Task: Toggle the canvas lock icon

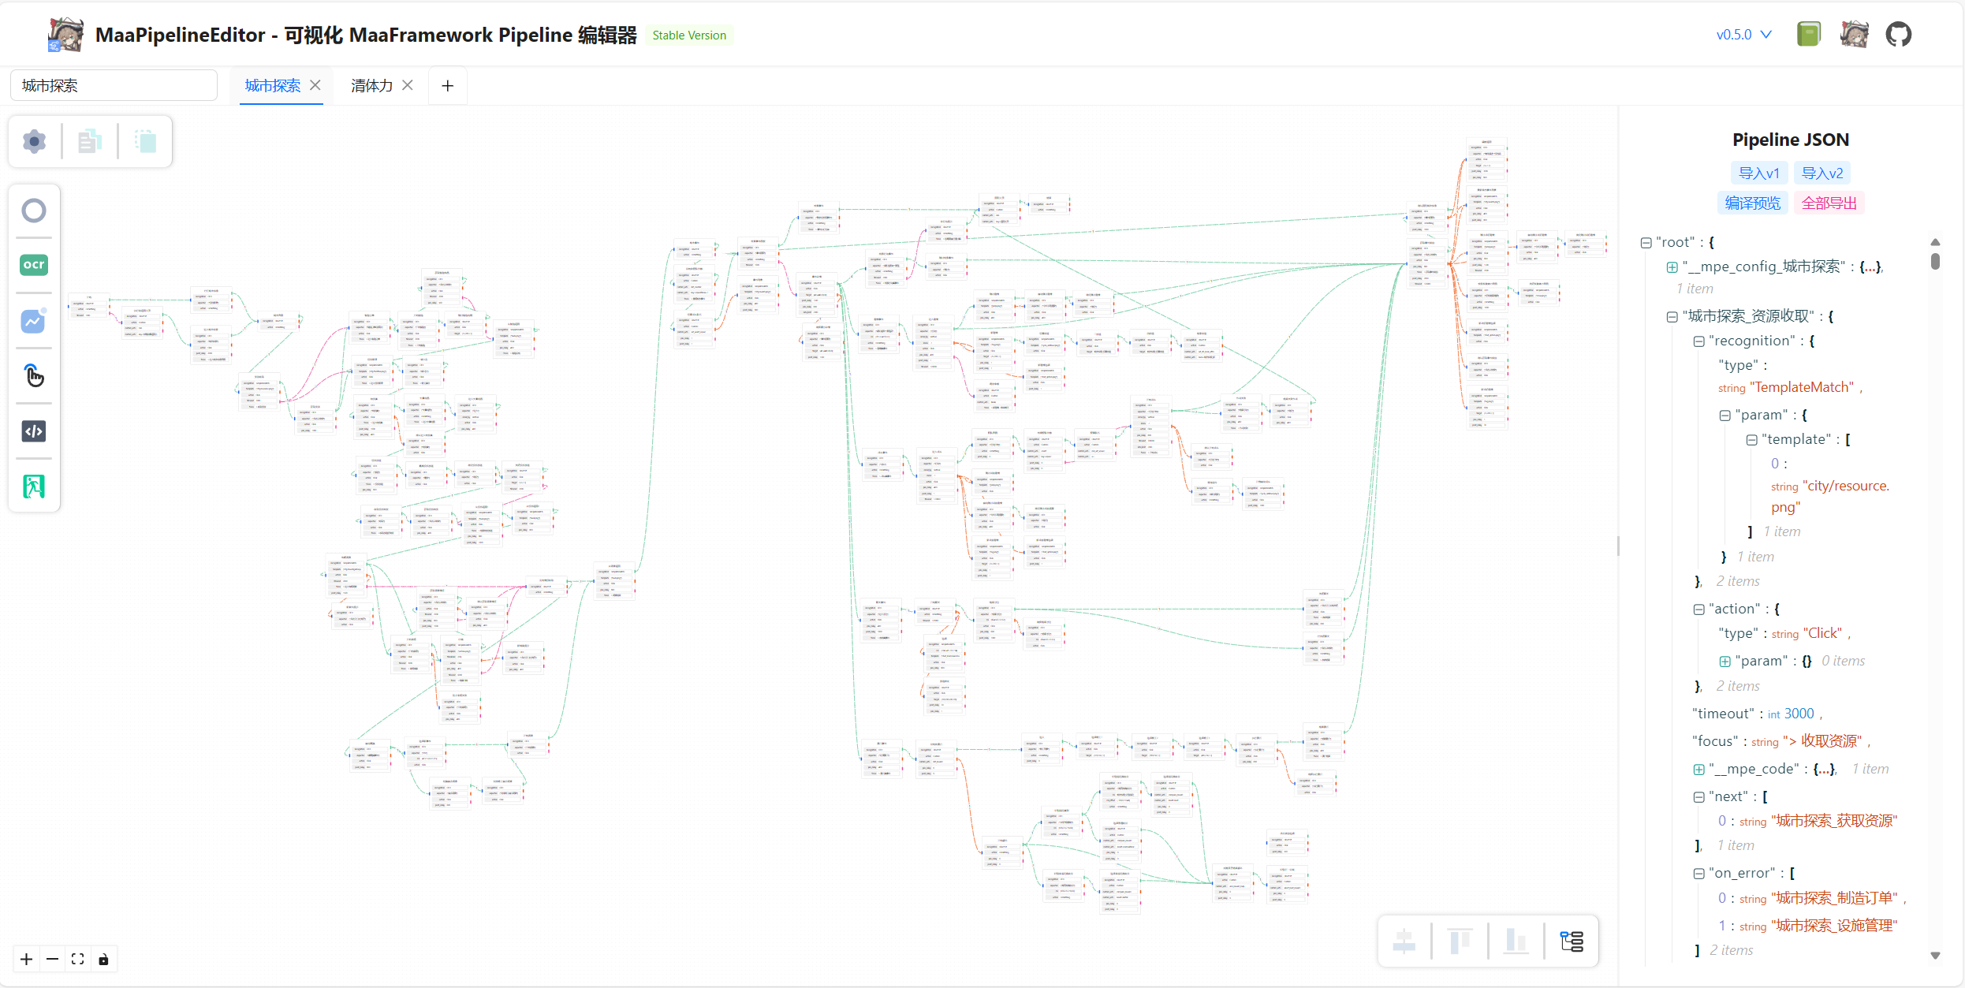Action: 103,960
